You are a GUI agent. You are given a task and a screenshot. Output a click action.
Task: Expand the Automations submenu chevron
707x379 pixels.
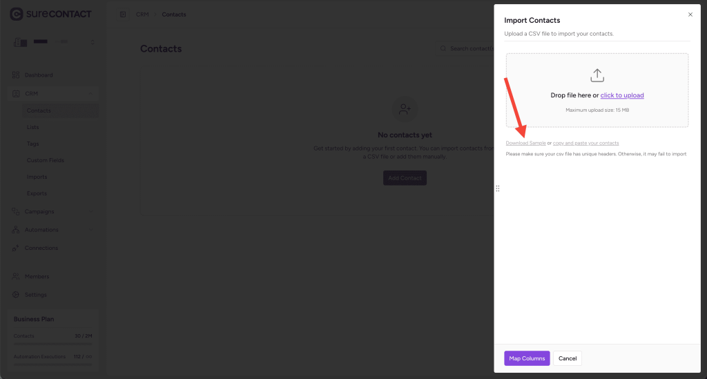[x=91, y=230]
